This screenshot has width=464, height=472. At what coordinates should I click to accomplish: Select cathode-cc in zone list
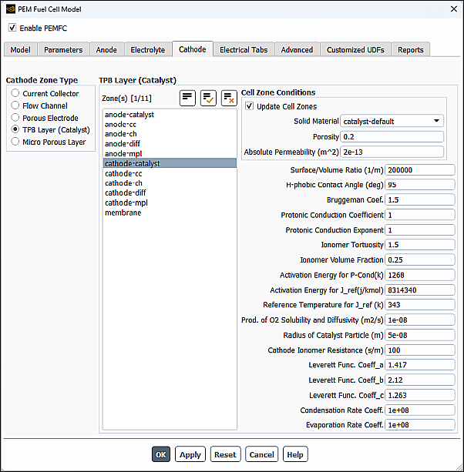click(170, 173)
